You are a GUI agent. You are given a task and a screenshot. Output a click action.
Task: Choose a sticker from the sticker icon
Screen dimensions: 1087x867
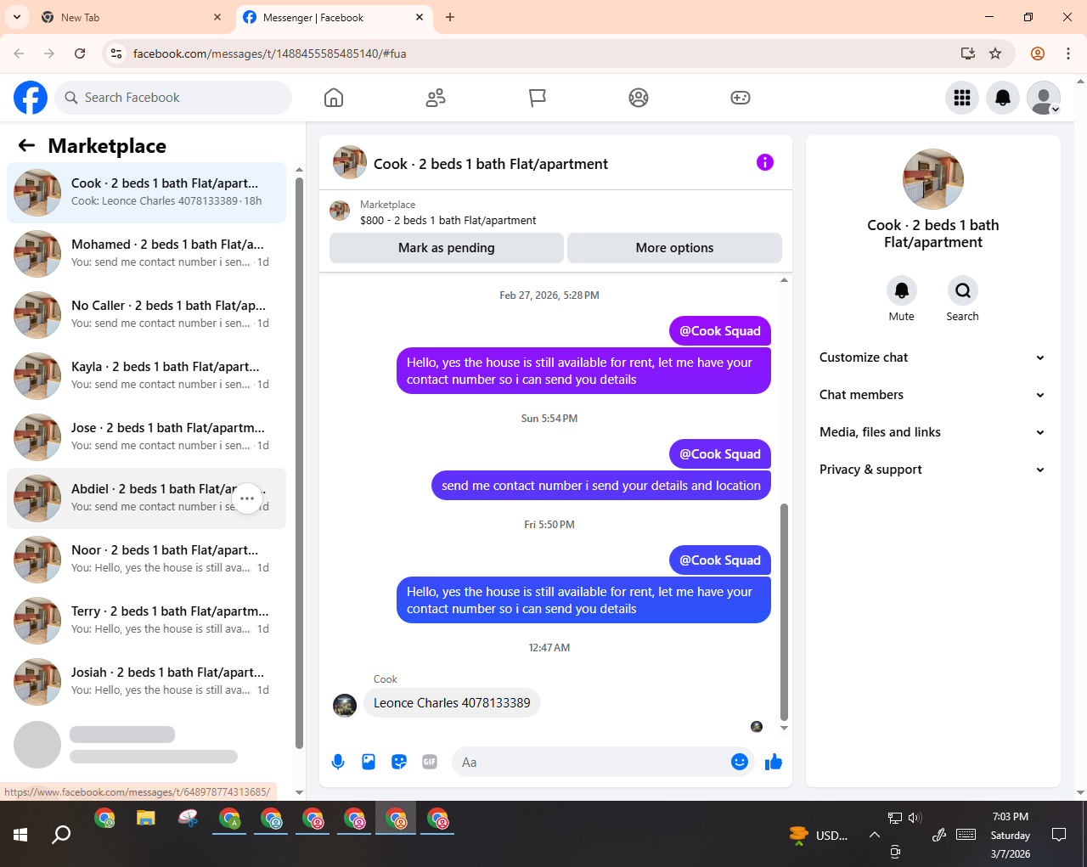tap(399, 762)
